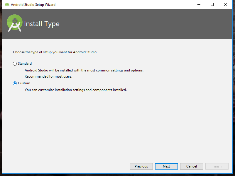Click the 'Recommended for most users' text

(x=48, y=76)
